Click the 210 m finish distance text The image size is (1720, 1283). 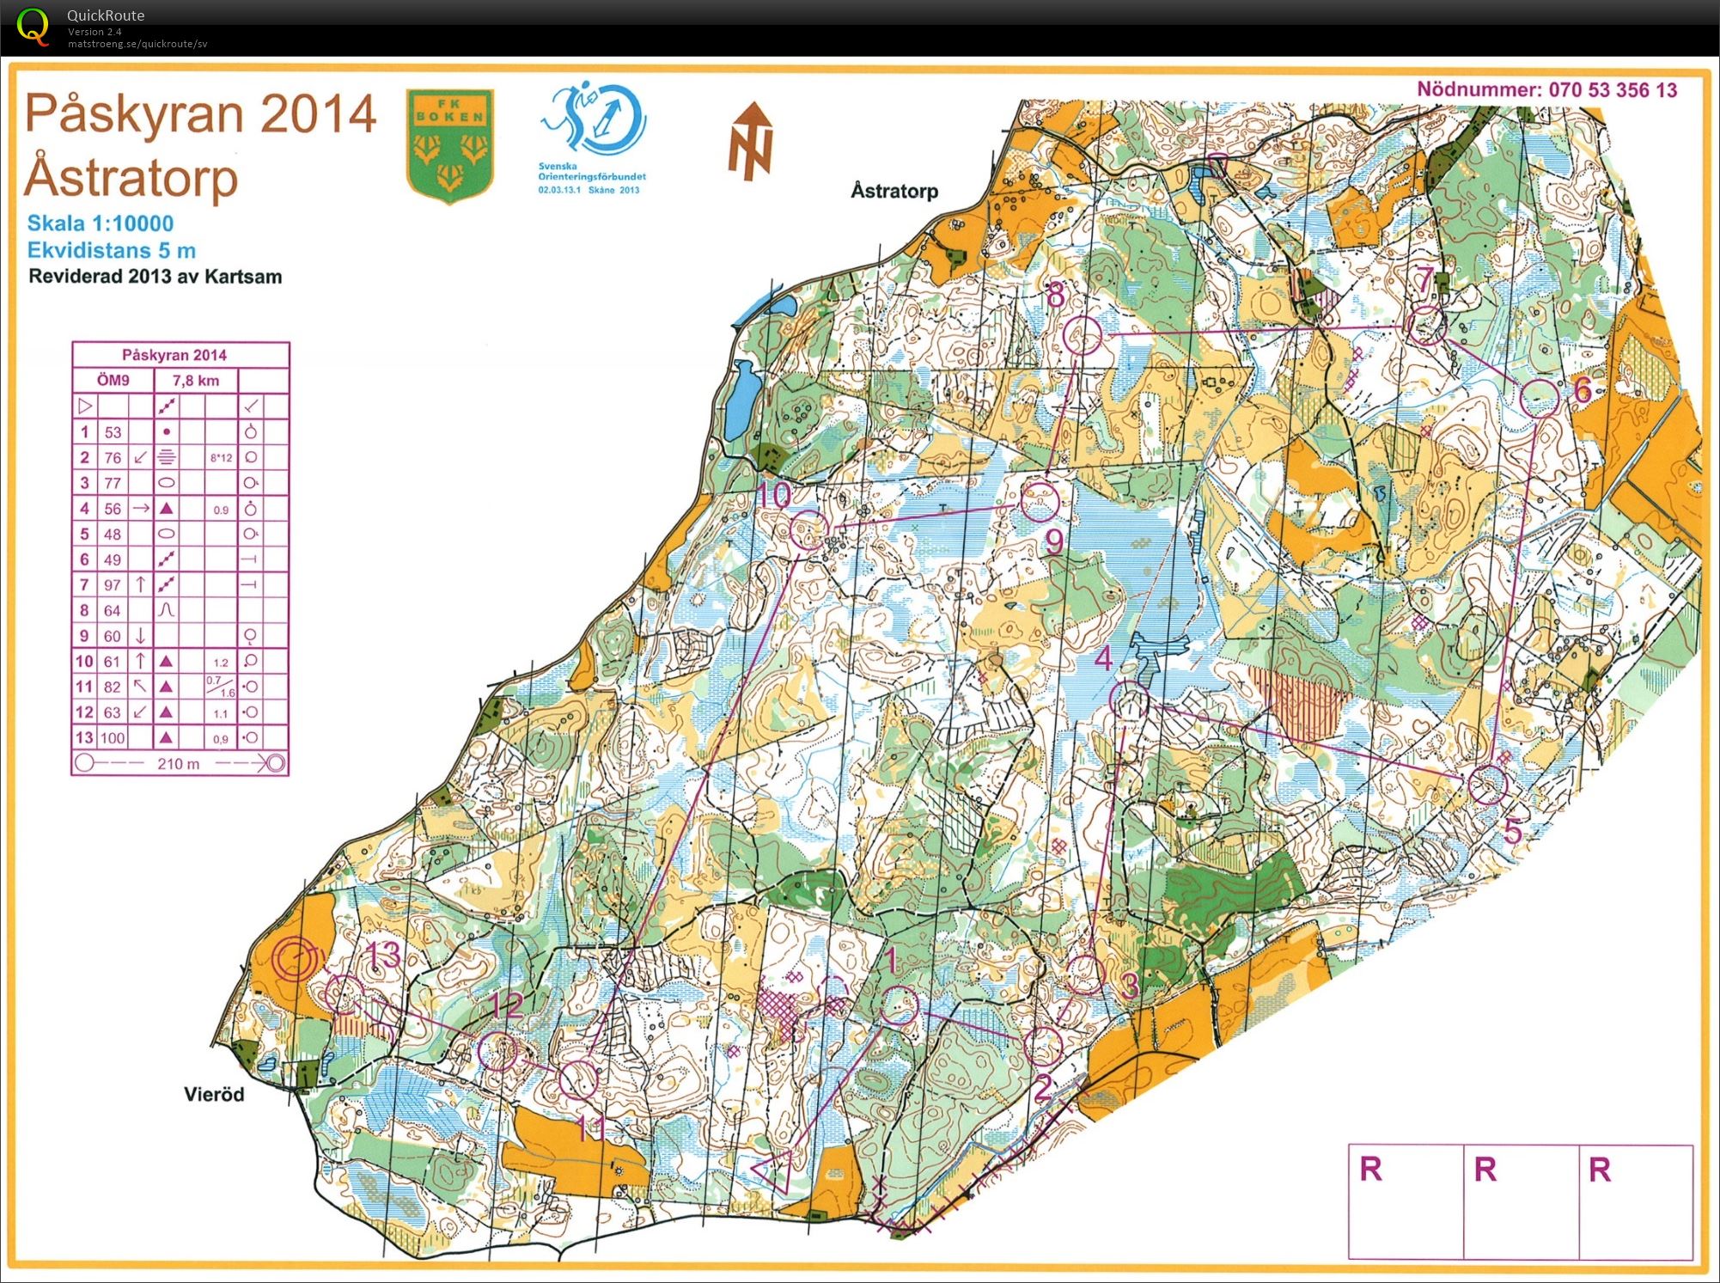[x=179, y=763]
